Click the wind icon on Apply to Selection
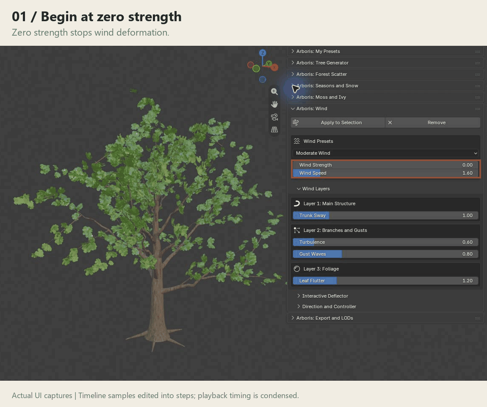 tap(296, 123)
